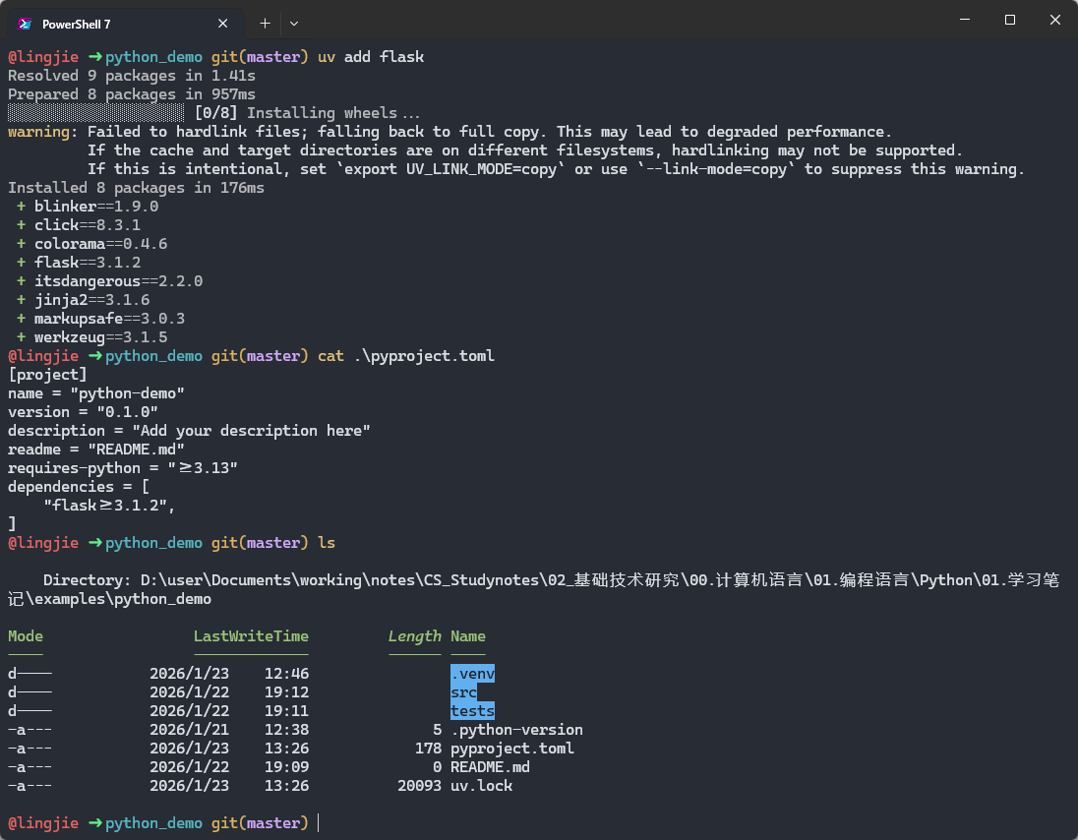Click the highlighted 'tests' directory name
Image resolution: width=1078 pixels, height=840 pixels.
tap(472, 711)
